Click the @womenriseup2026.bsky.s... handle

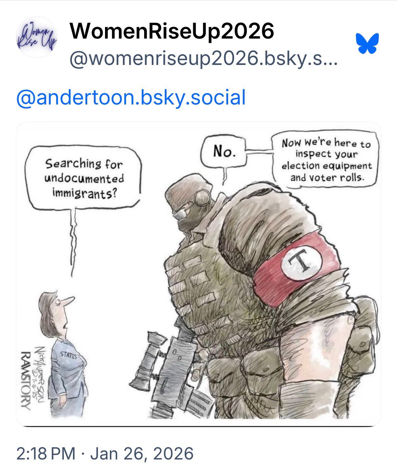203,60
